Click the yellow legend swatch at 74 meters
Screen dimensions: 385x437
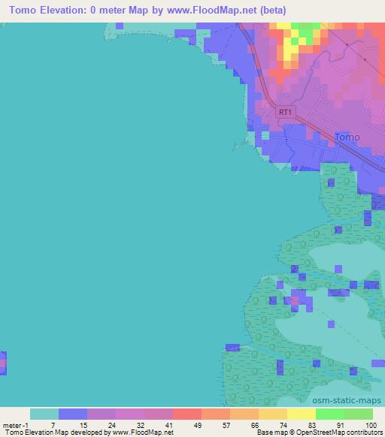pos(302,414)
